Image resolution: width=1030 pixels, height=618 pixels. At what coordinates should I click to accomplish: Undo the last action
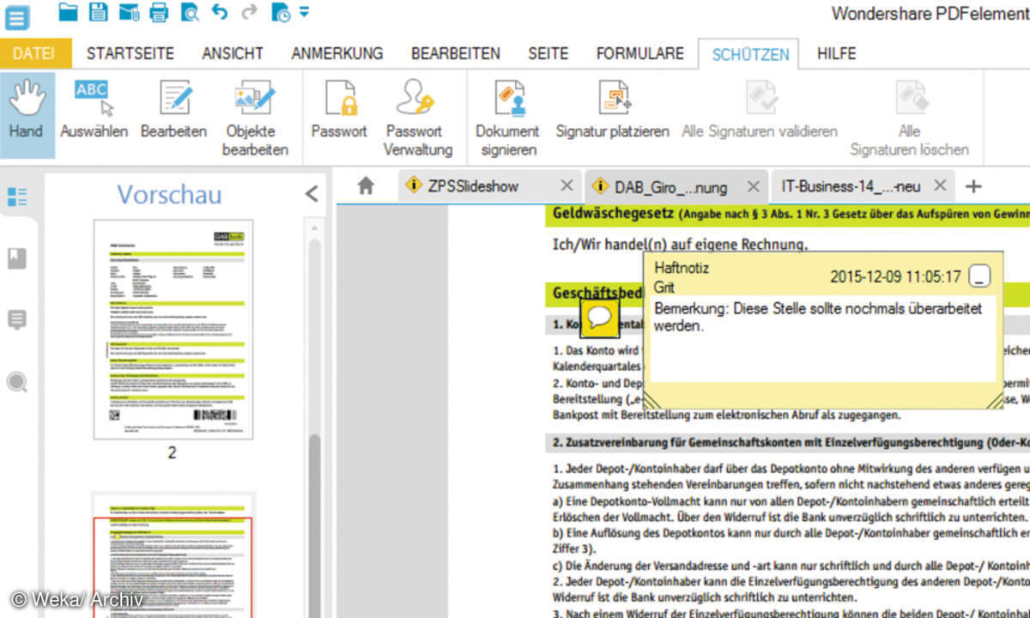(x=220, y=12)
